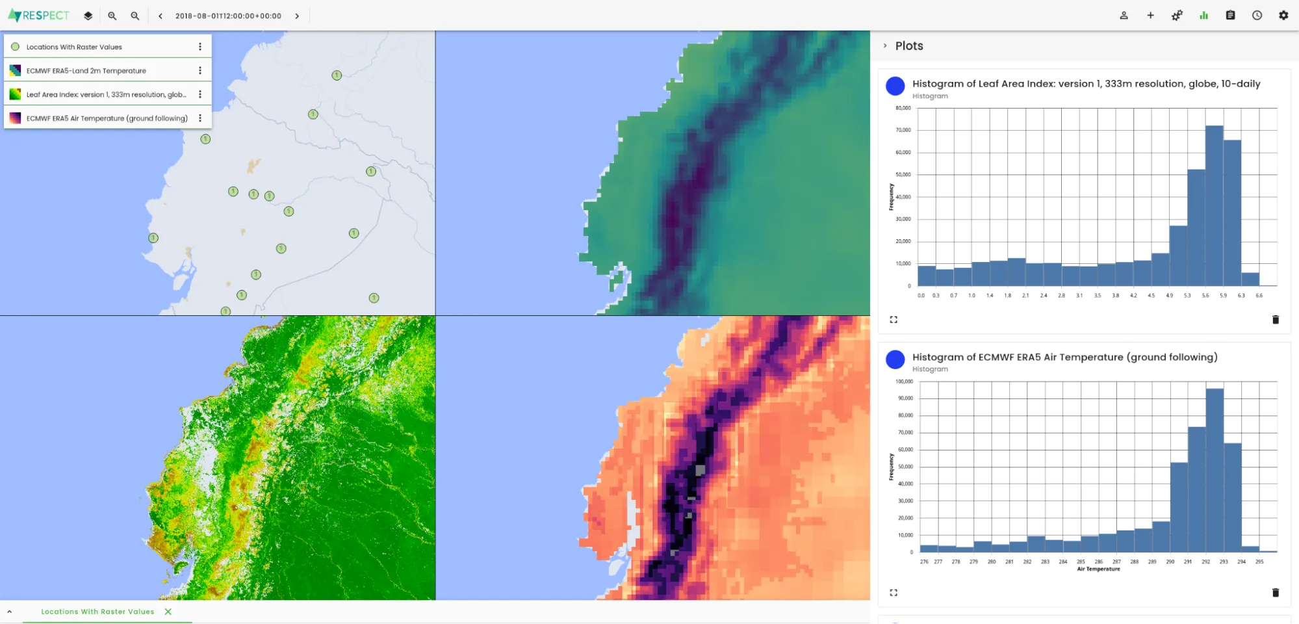Open the green plots chart icon
The width and height of the screenshot is (1299, 624).
click(1203, 16)
